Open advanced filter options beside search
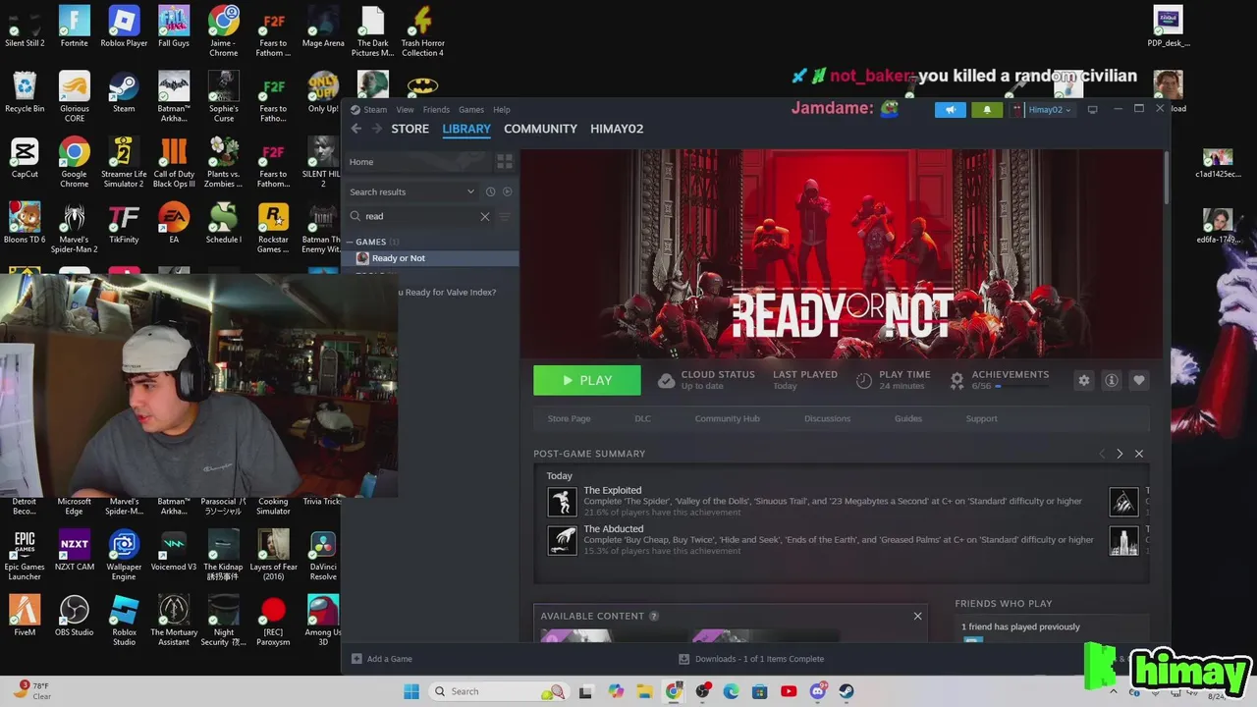1257x707 pixels. click(505, 216)
